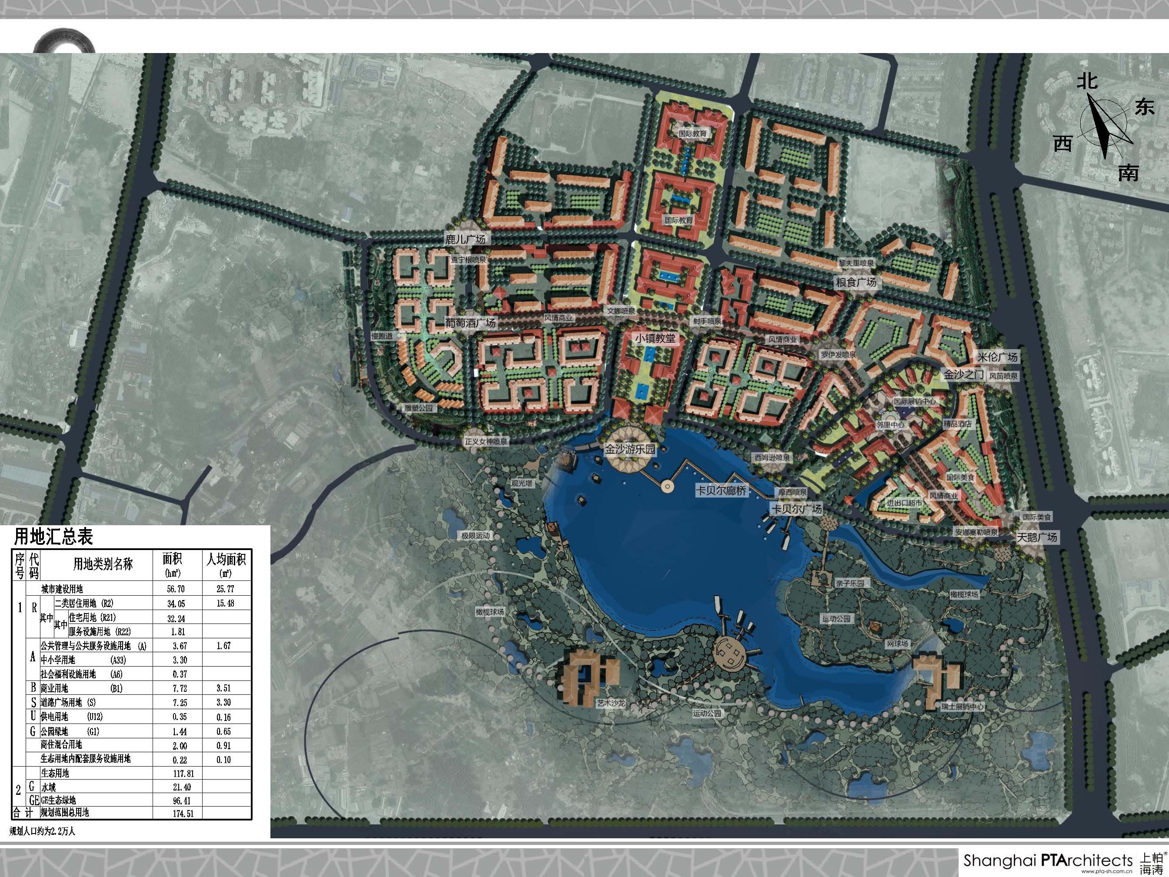Select the 中小学用地 row label
1169x877 pixels.
[x=58, y=660]
